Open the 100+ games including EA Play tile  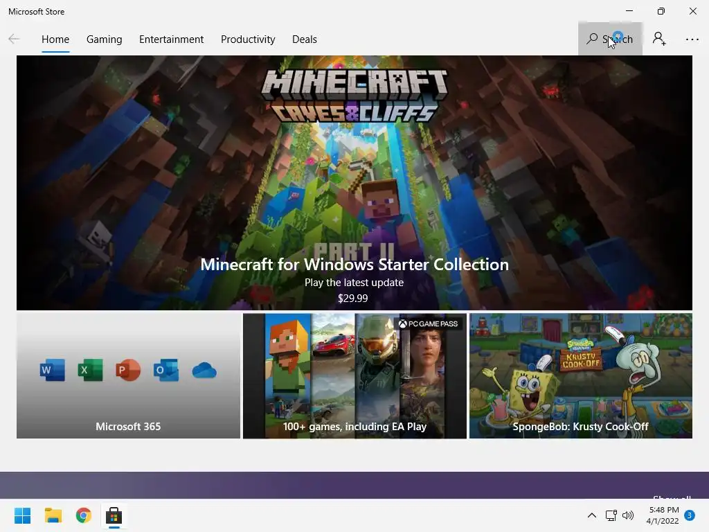pyautogui.click(x=354, y=375)
